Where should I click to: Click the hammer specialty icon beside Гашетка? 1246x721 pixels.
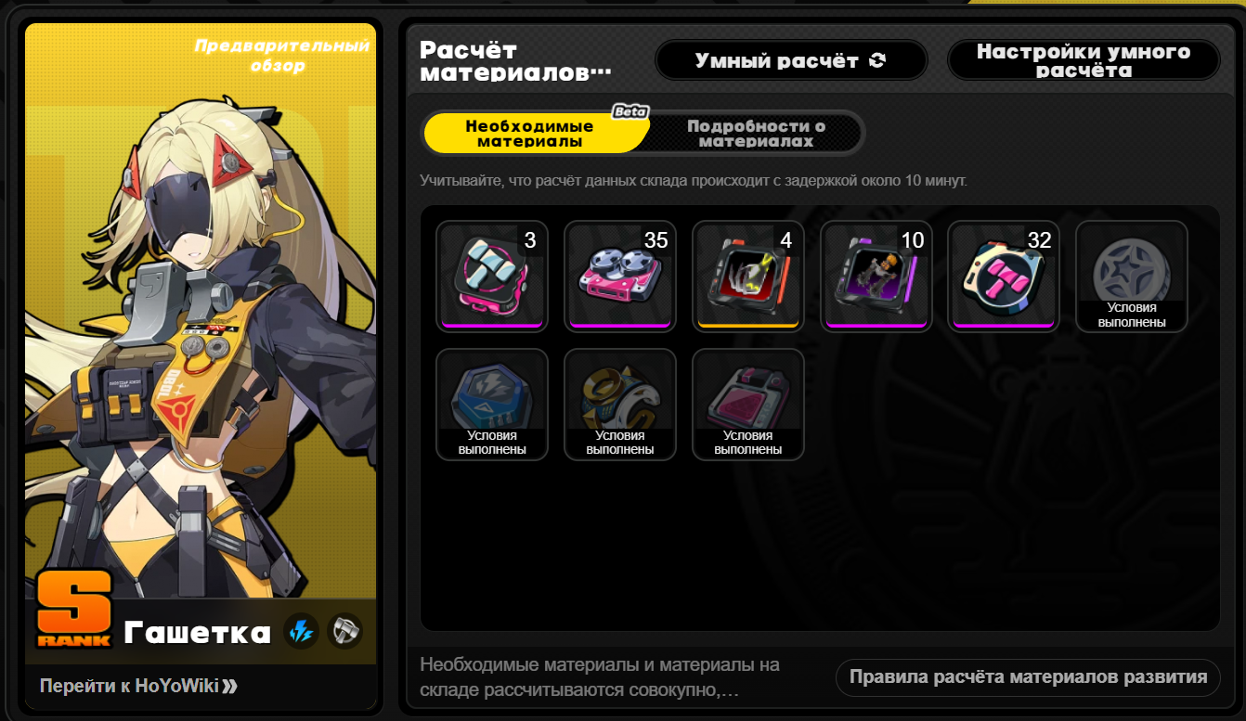(x=344, y=632)
